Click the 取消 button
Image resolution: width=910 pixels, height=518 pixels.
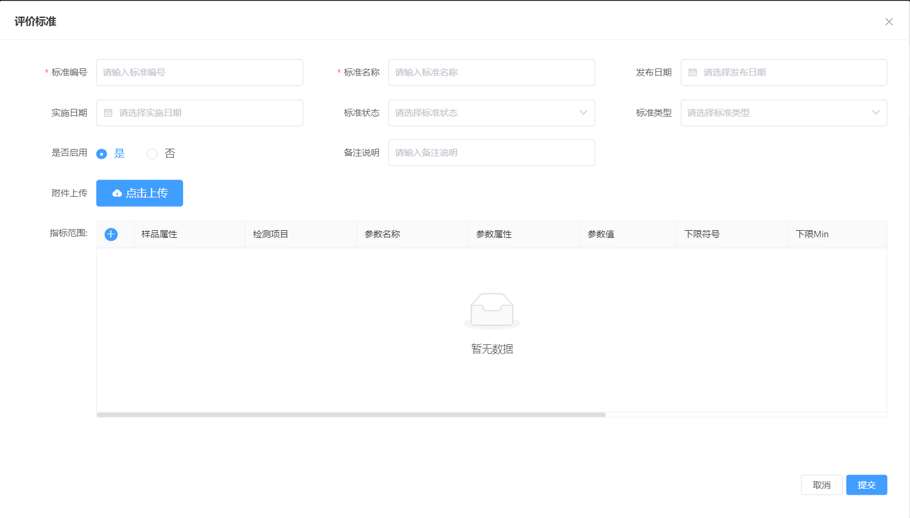pyautogui.click(x=821, y=485)
